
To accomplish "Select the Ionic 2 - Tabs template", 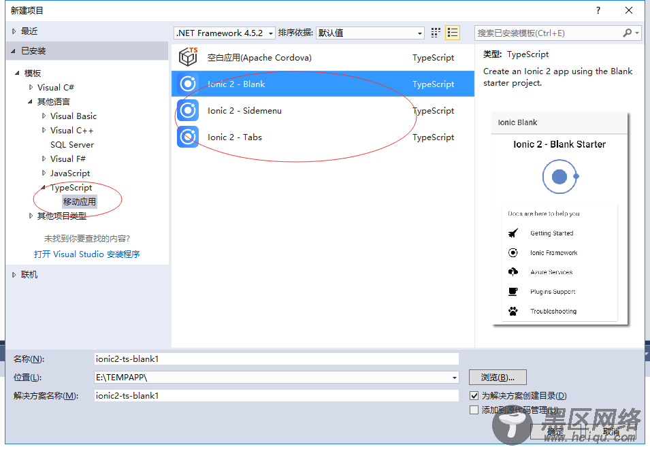I will (x=323, y=137).
